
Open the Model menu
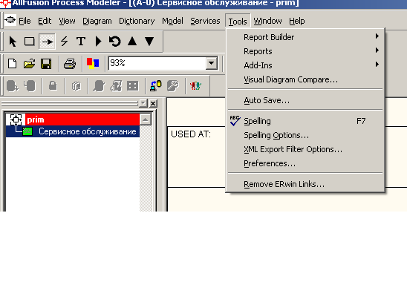tap(172, 21)
